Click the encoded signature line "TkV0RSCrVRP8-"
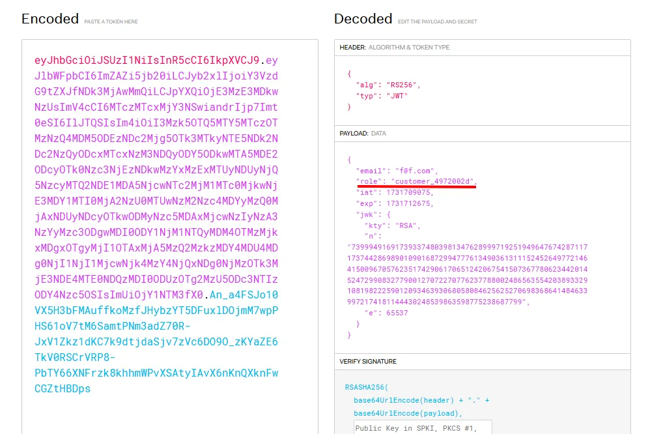Image resolution: width=648 pixels, height=434 pixels. (x=75, y=358)
